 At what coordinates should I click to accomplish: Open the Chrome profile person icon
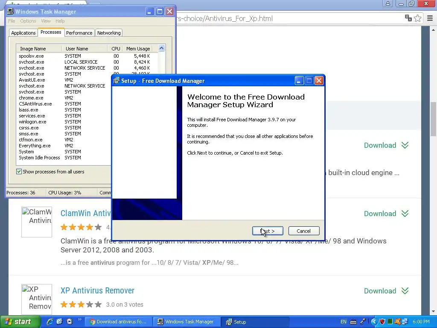(x=388, y=3)
